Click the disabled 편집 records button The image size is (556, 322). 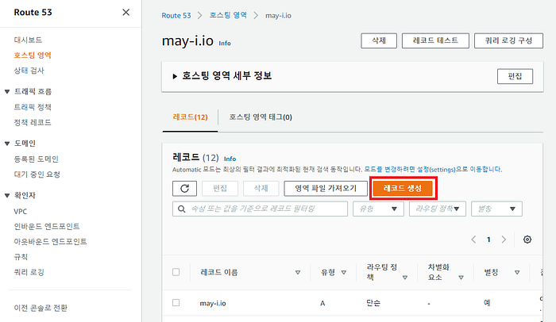click(x=220, y=189)
